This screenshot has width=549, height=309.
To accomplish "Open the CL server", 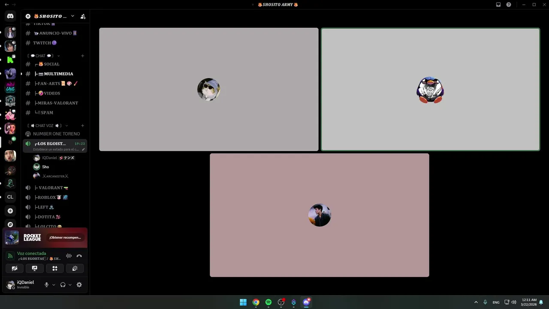I will (x=10, y=197).
